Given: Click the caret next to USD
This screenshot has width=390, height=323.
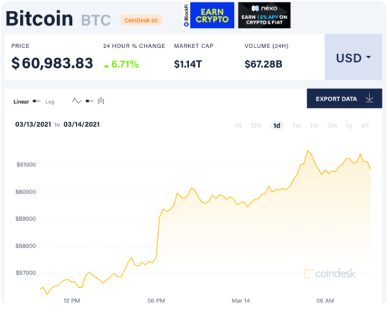Looking at the screenshot, I should click(369, 57).
